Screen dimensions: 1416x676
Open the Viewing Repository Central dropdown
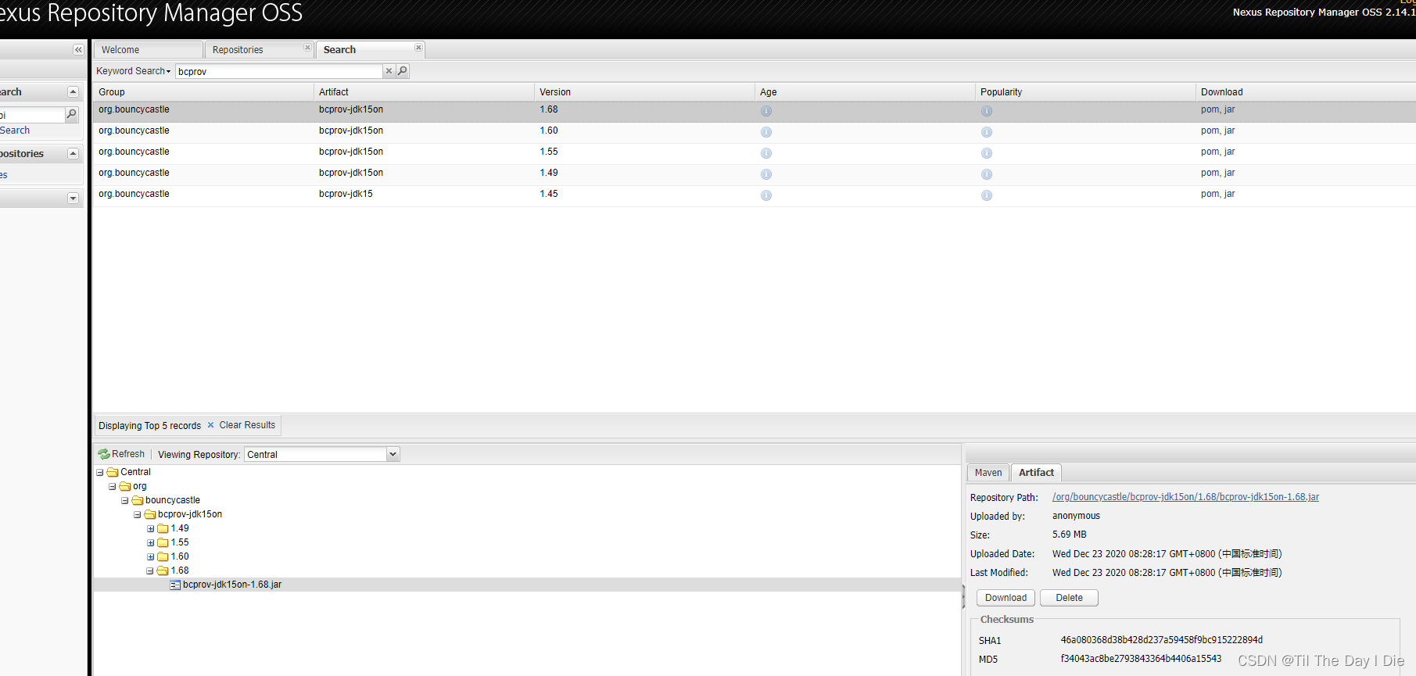click(393, 454)
